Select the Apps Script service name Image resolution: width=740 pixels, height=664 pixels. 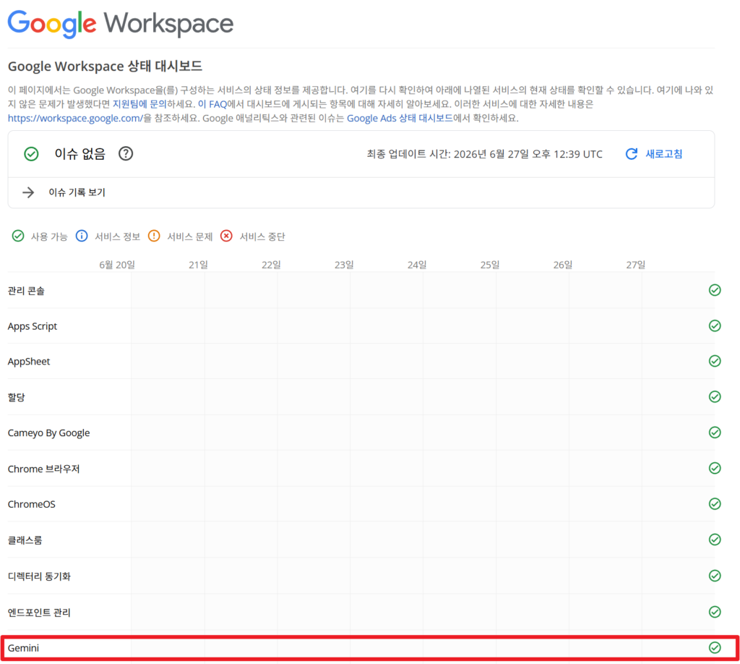click(32, 326)
